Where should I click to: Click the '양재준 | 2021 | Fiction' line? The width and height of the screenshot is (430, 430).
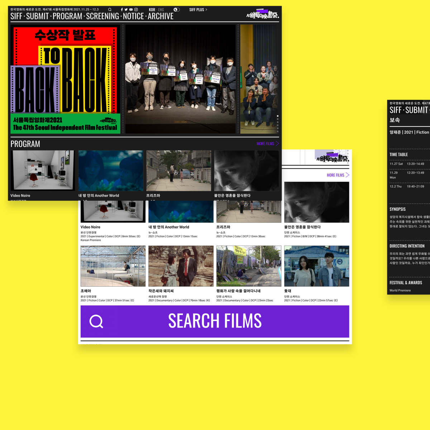coord(409,132)
